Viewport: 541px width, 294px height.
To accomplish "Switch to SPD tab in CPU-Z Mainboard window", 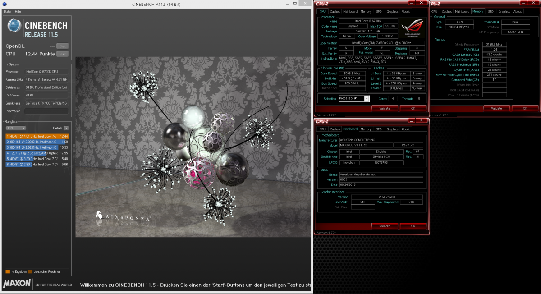I will (379, 129).
